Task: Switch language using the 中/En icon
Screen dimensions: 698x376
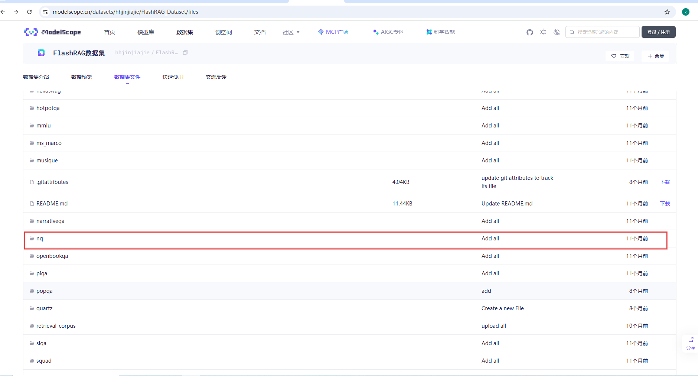Action: (557, 32)
